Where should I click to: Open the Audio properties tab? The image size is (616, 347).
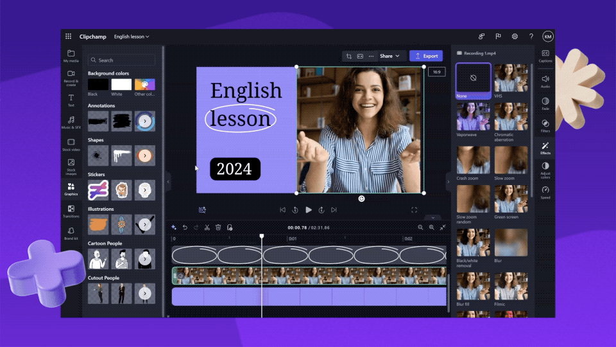[x=545, y=82]
